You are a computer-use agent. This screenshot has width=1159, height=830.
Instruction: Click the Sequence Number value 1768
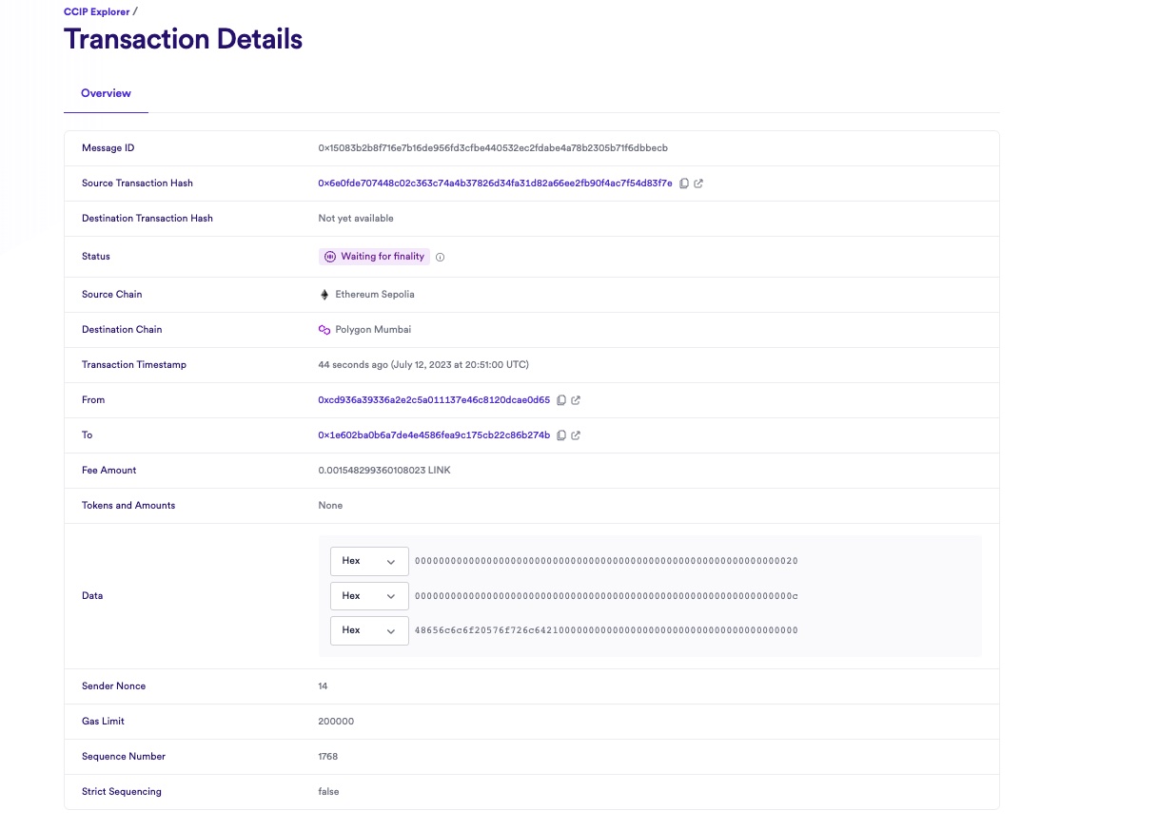[328, 757]
